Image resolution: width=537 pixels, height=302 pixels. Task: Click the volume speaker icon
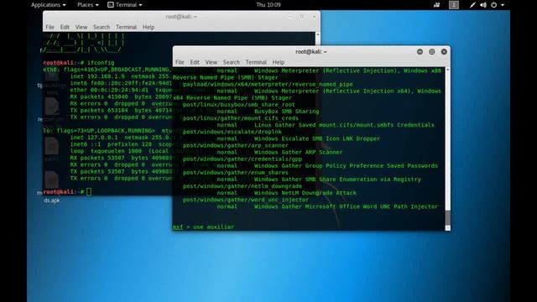click(483, 5)
